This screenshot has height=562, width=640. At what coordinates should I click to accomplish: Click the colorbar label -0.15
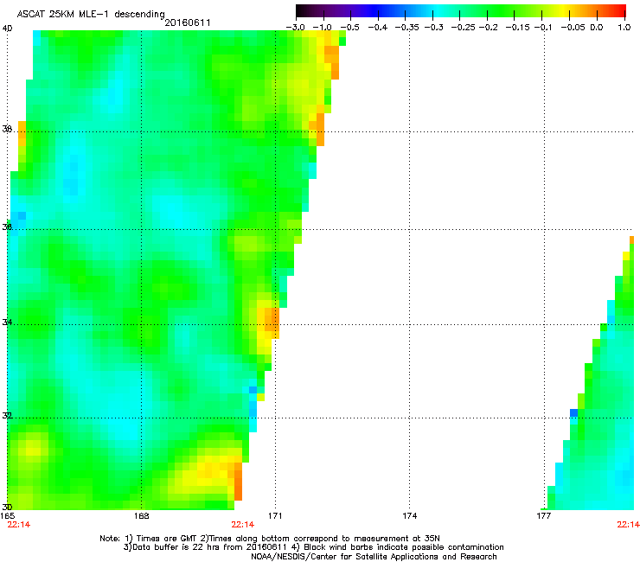coord(517,28)
